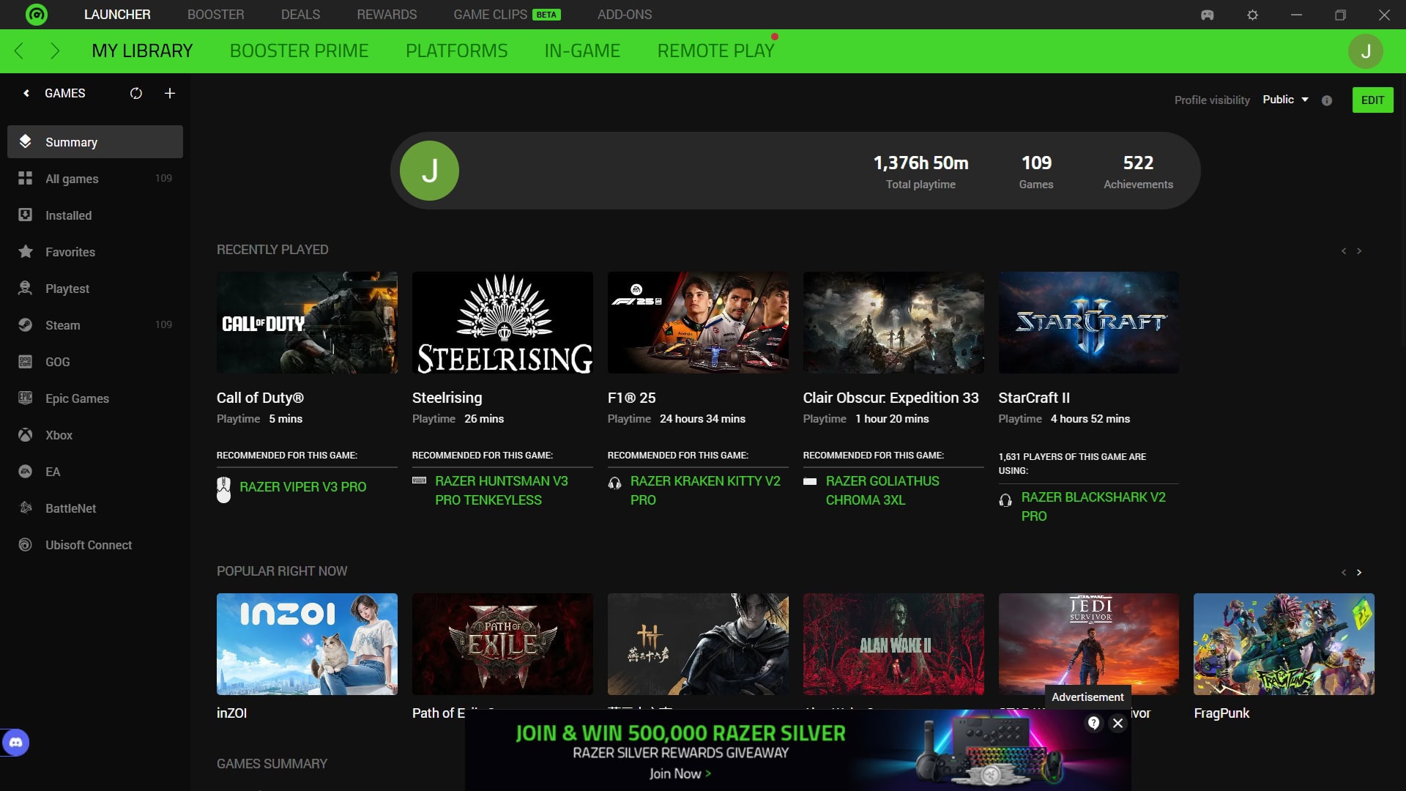Filter library by EA platform
Image resolution: width=1406 pixels, height=791 pixels.
pyautogui.click(x=95, y=471)
